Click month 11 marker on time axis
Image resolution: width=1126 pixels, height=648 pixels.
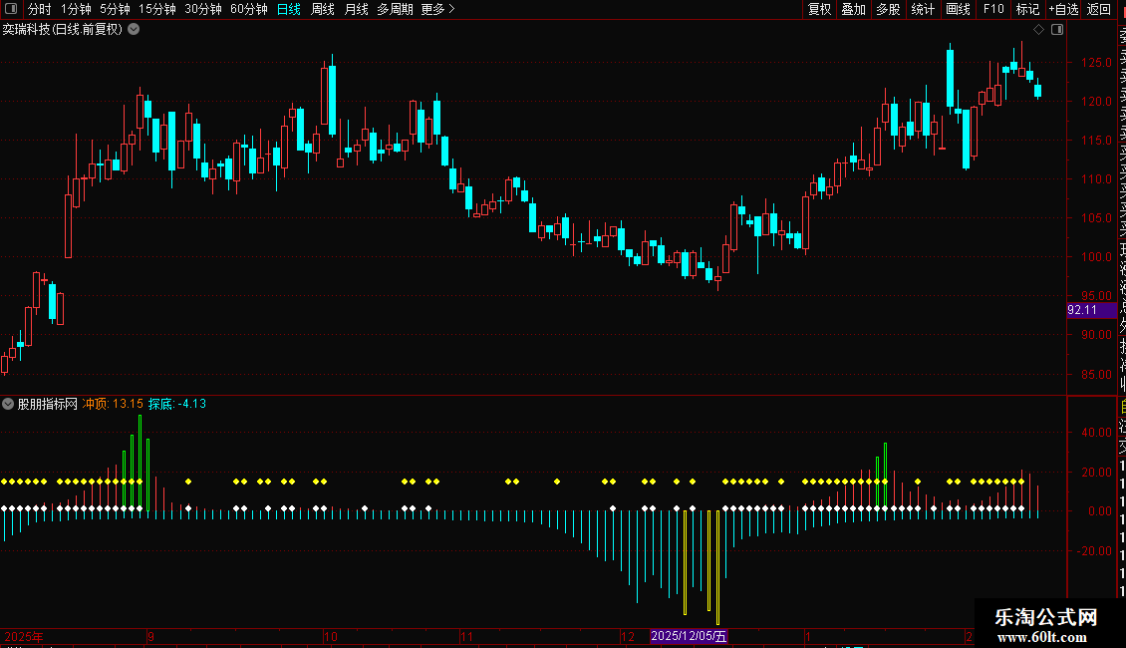(x=466, y=636)
